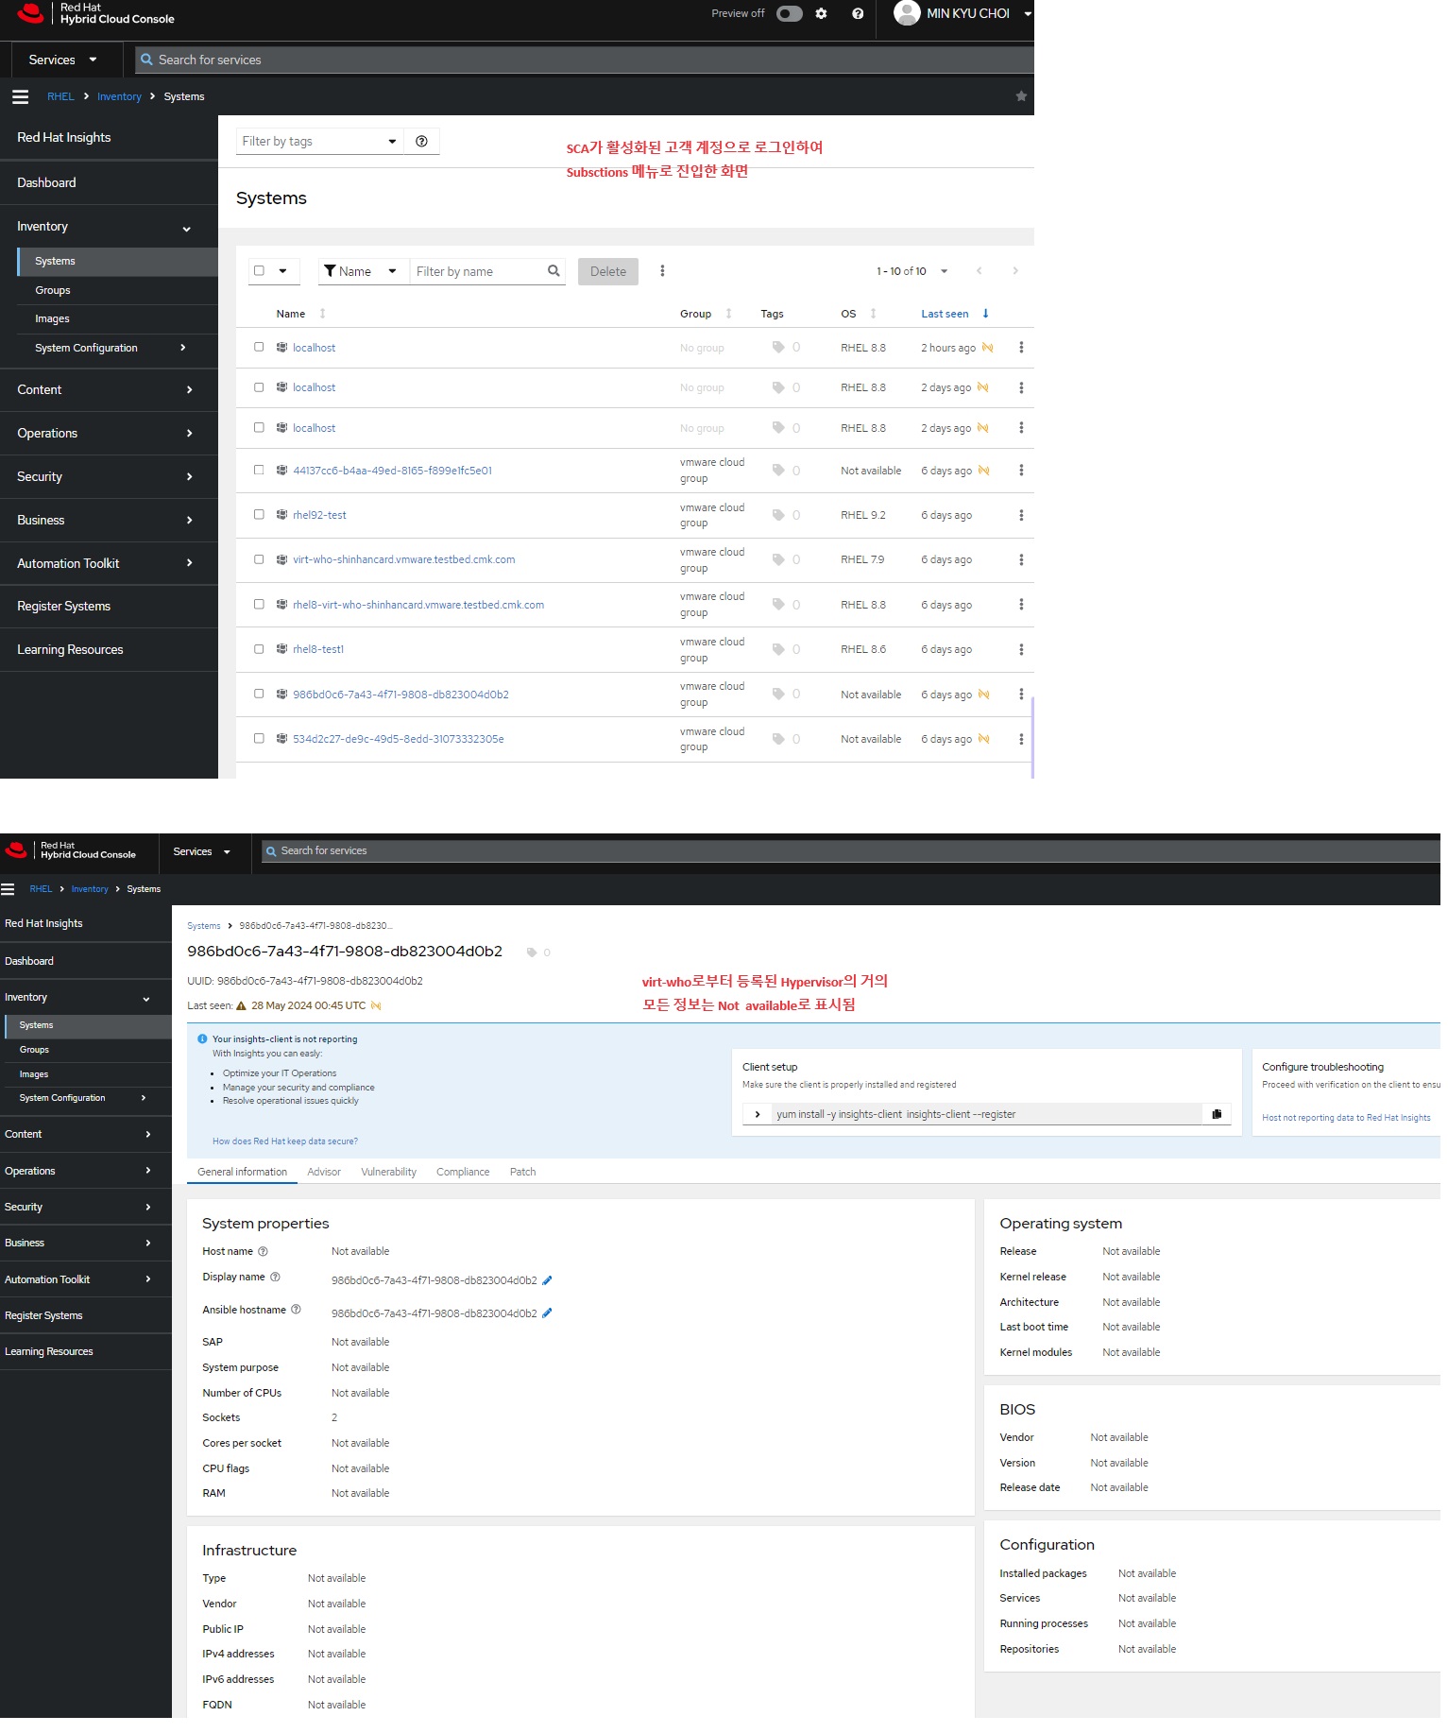Open the kebab menu for rhel8-test1 row
Screen dimensions: 1448x1733
(x=1021, y=649)
